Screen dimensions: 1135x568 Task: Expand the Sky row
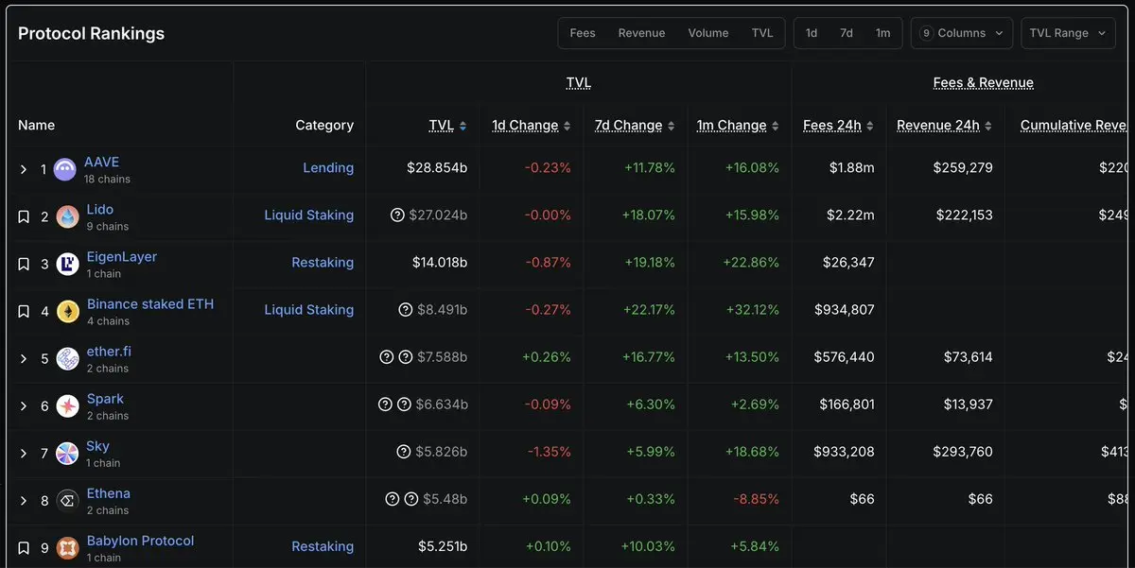coord(24,454)
